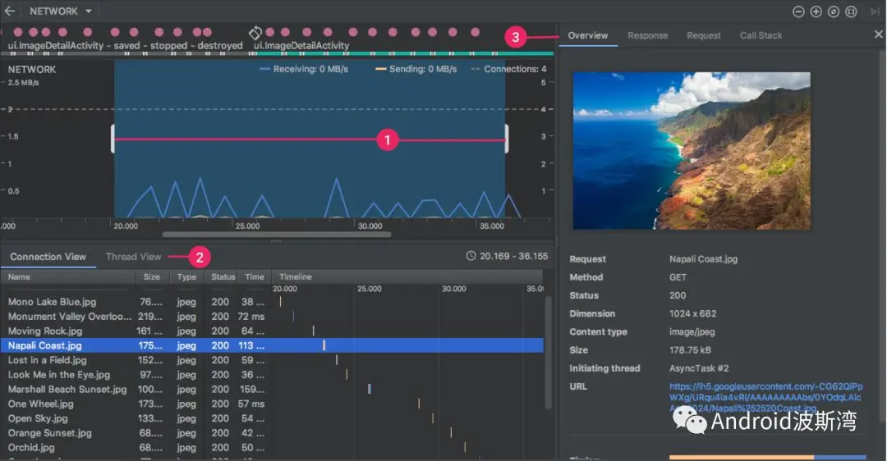This screenshot has height=461, width=887.
Task: Open the googleusercontent URL link
Action: coord(766,397)
